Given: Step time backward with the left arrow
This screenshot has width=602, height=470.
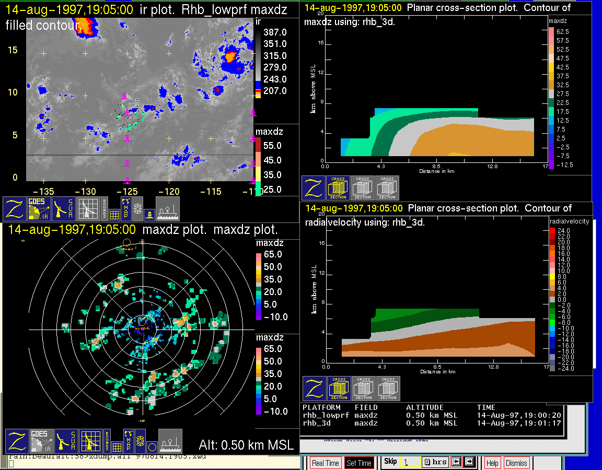Looking at the screenshot, I should pos(456,462).
